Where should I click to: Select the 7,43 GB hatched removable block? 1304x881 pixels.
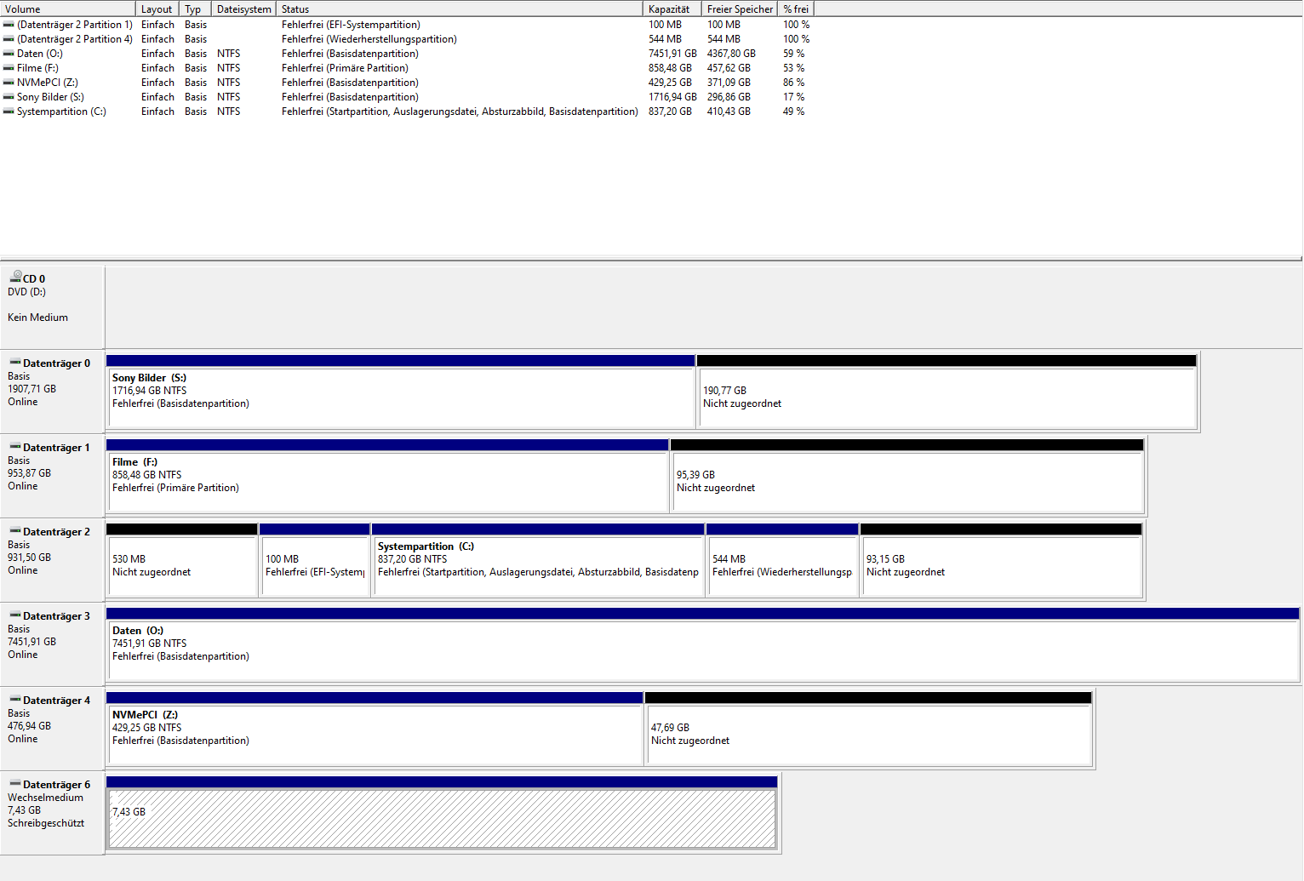[442, 813]
